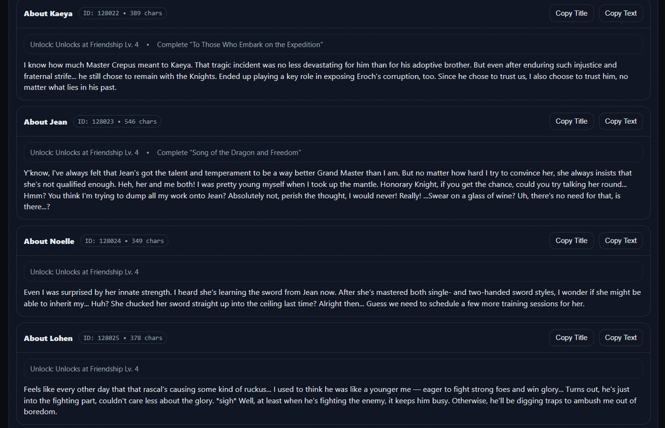Hit Copy Text for About Noelle

click(621, 241)
